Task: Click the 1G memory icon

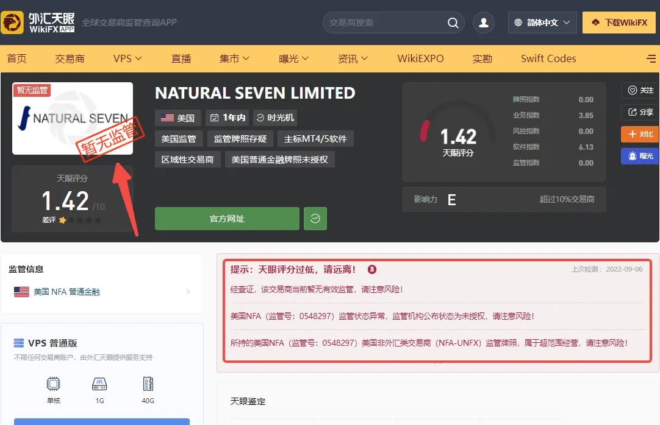Action: (x=99, y=384)
